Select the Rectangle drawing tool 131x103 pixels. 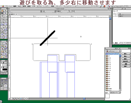point(6,19)
